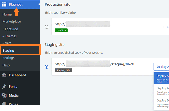Click the Deploy button for staging site
The width and height of the screenshot is (169, 111).
[x=161, y=67]
